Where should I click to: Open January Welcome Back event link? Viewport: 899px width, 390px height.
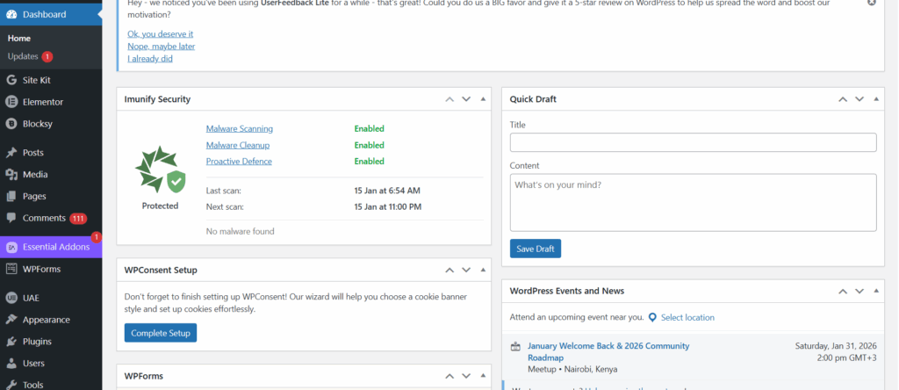[608, 351]
